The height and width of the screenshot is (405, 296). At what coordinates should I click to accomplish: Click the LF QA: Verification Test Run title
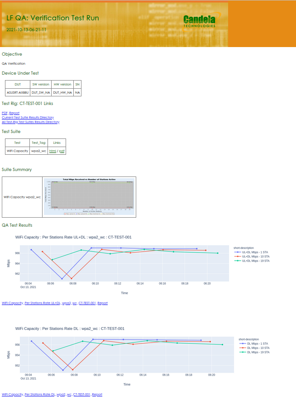(53, 18)
